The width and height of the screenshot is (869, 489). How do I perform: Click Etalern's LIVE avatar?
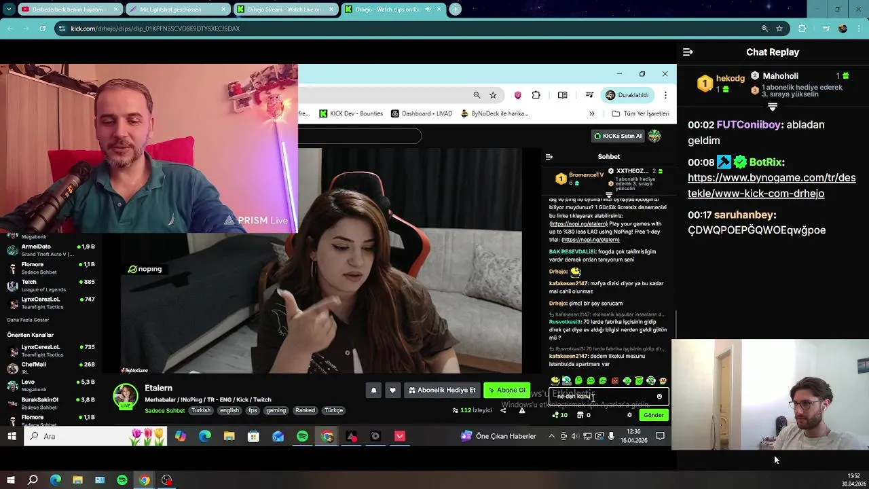tap(126, 396)
